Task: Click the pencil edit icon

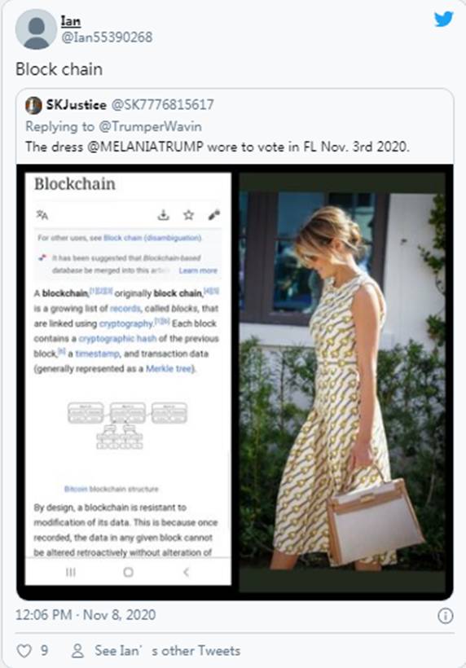Action: click(213, 215)
